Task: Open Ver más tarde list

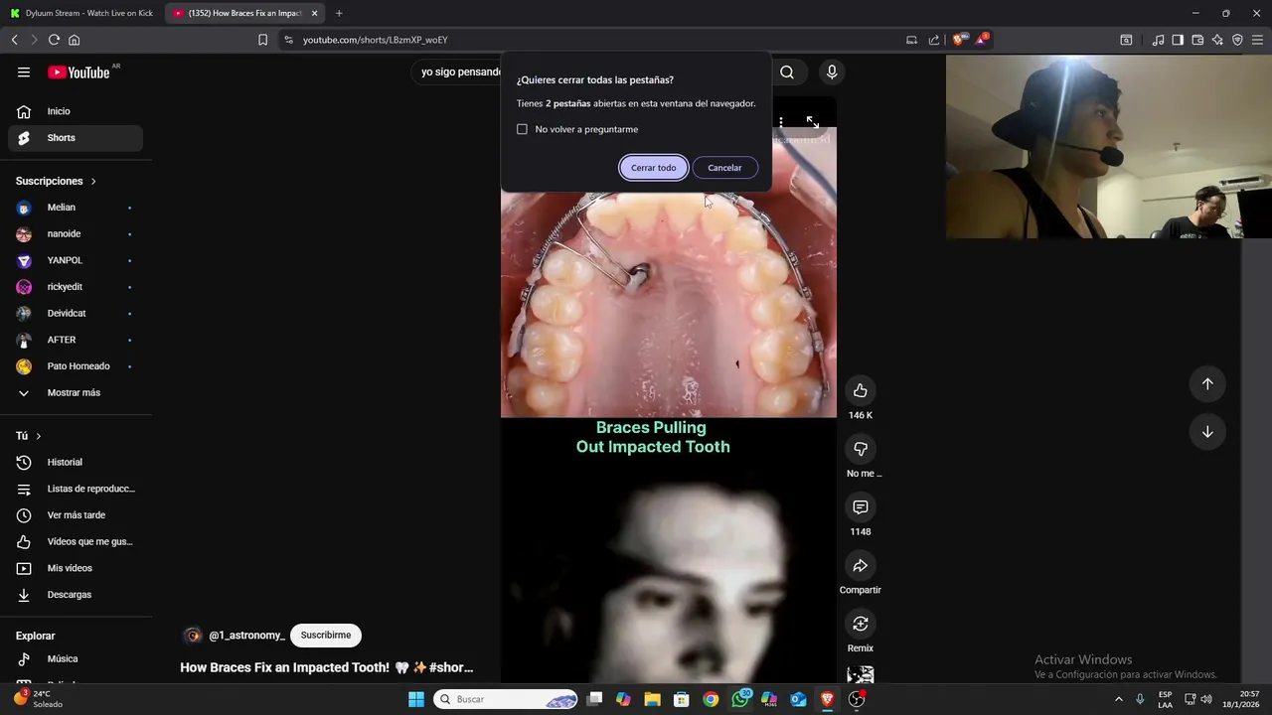Action: coord(76,515)
